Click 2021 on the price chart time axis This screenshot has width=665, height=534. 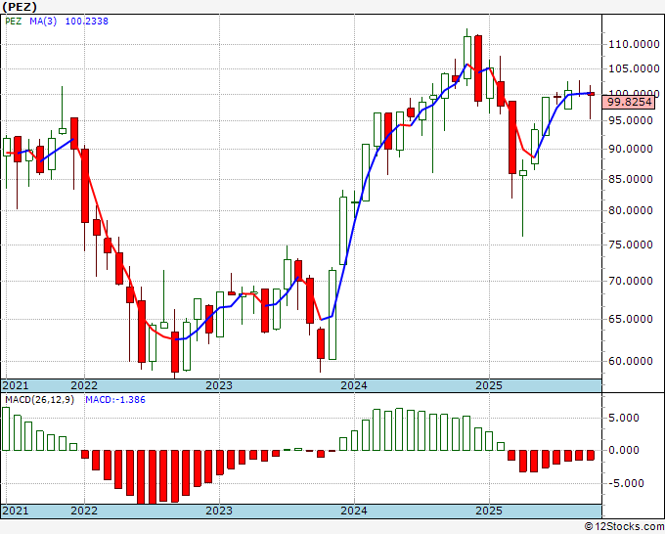tap(16, 385)
